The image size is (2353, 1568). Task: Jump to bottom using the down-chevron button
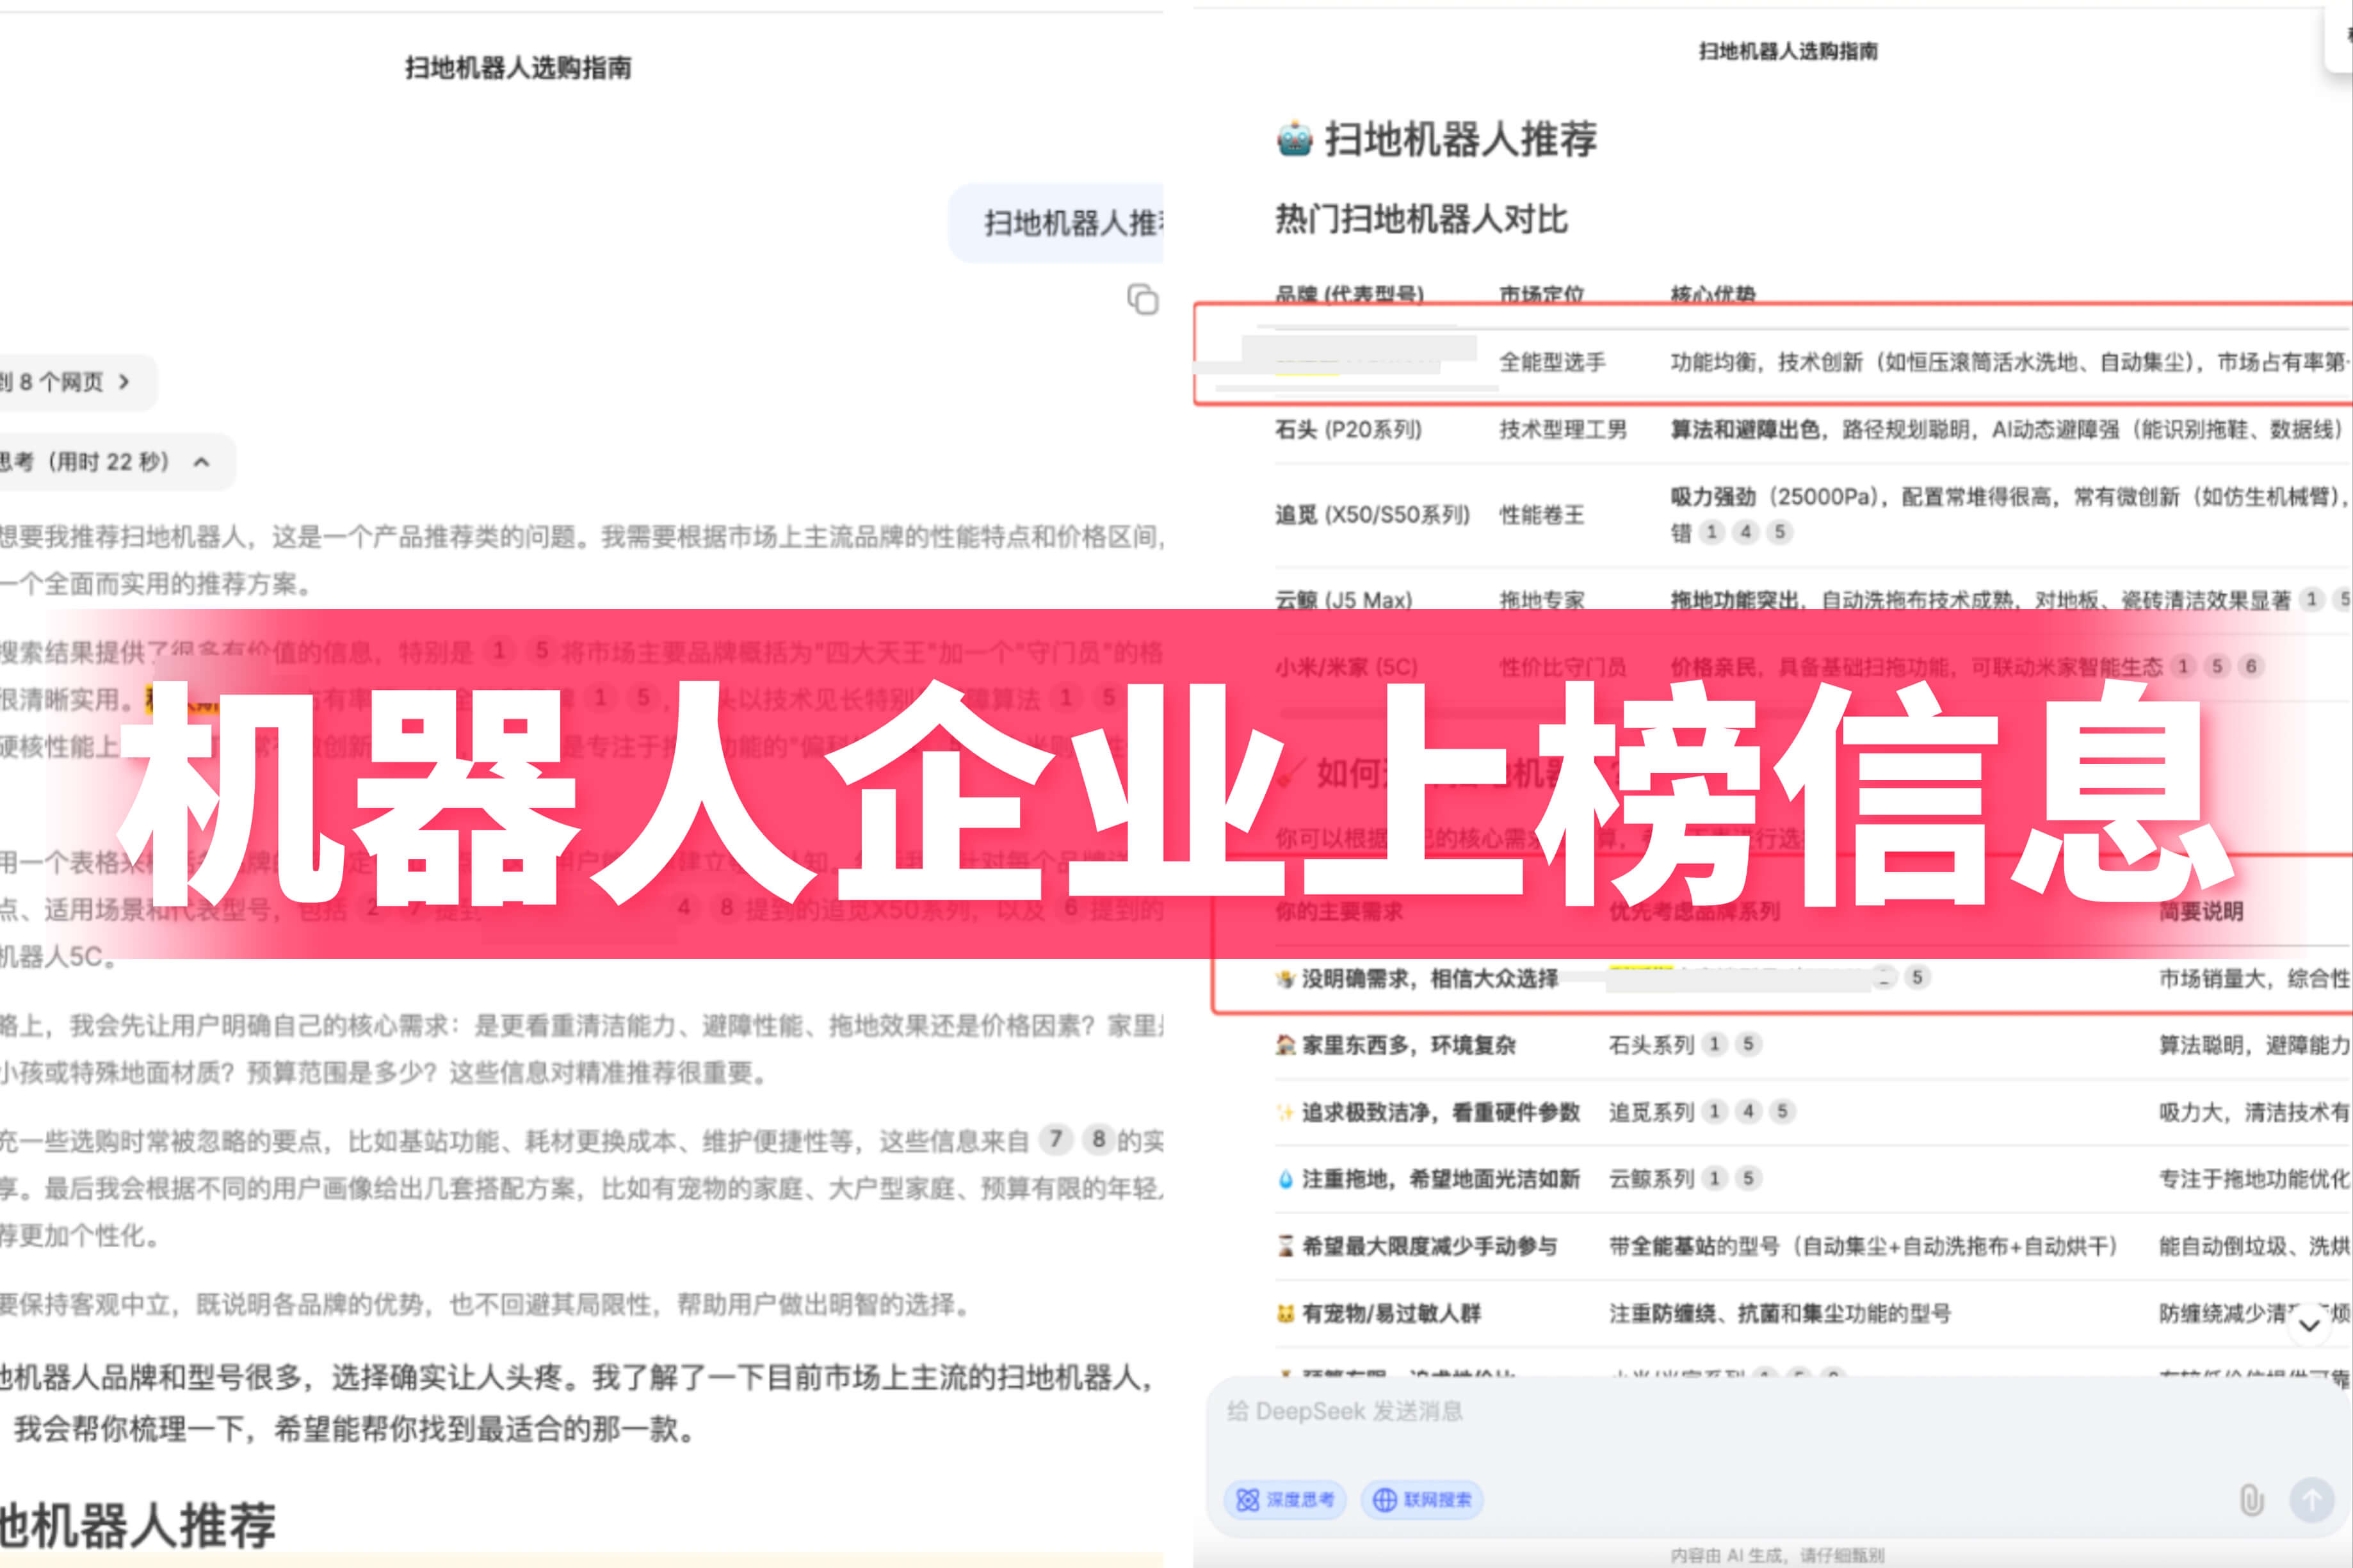click(x=2309, y=1326)
